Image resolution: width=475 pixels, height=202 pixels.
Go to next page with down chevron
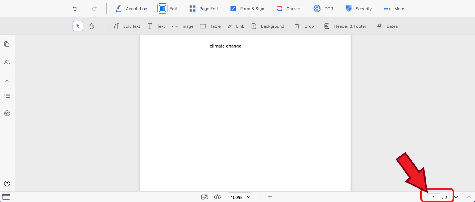pyautogui.click(x=456, y=197)
